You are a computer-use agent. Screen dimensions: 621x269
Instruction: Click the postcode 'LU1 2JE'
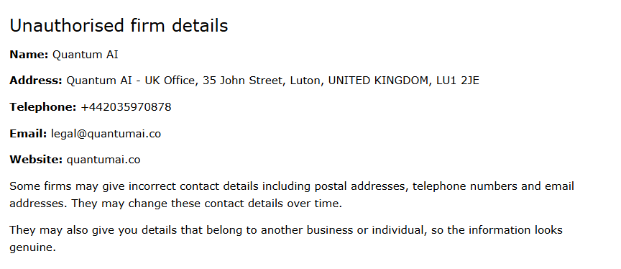pos(457,81)
